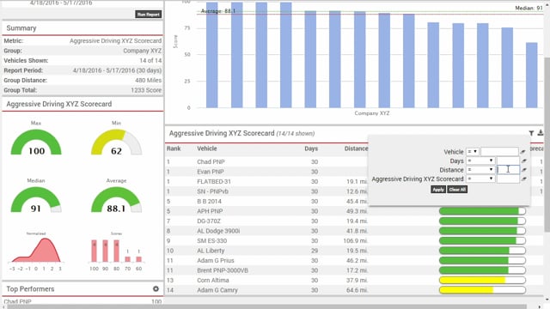
Task: Download the Aggressive Driving scorecard table
Action: [x=541, y=133]
